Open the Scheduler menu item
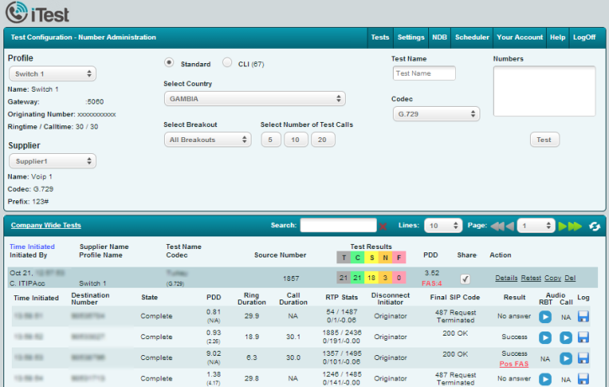Viewport: 609px width, 387px height. pos(472,37)
